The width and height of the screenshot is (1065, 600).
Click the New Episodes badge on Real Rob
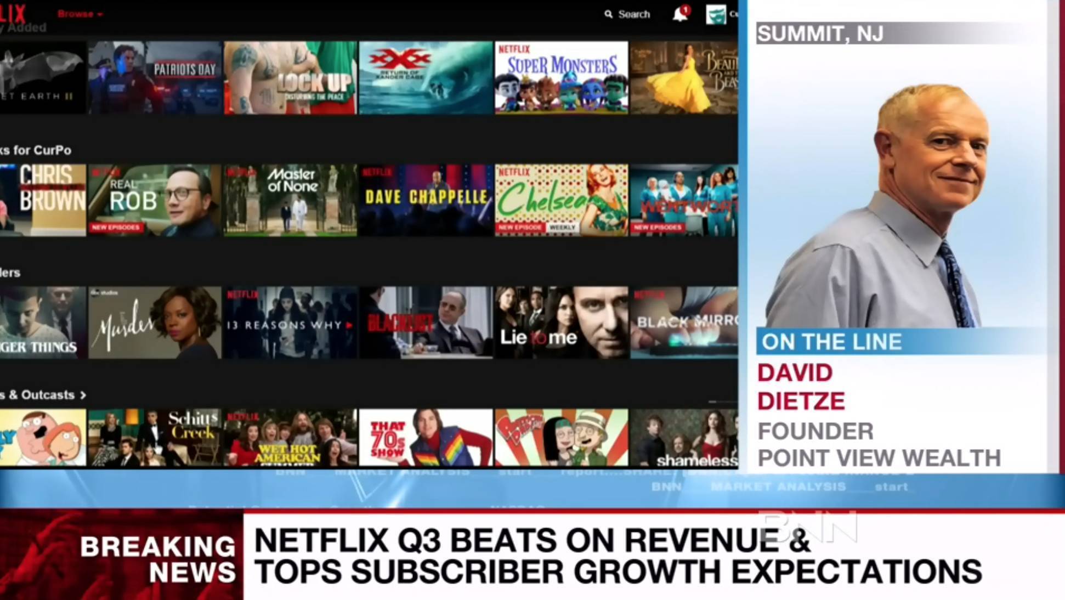(116, 227)
